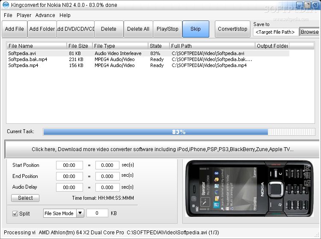Image resolution: width=321 pixels, height=239 pixels.
Task: Click the 83% state cell
Action: click(155, 53)
